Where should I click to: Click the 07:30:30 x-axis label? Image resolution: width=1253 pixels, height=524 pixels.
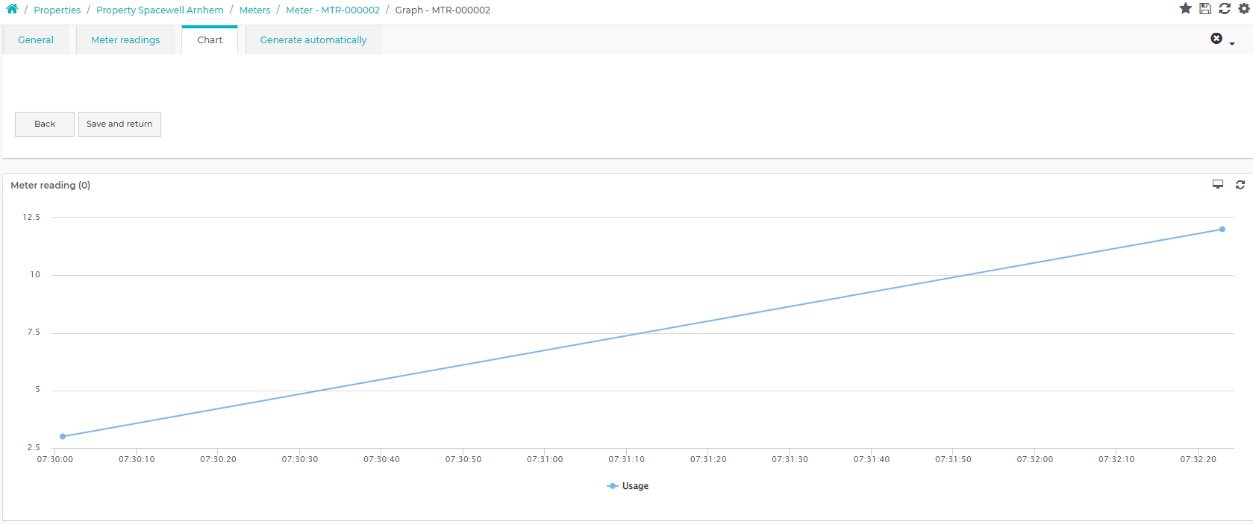(x=300, y=459)
